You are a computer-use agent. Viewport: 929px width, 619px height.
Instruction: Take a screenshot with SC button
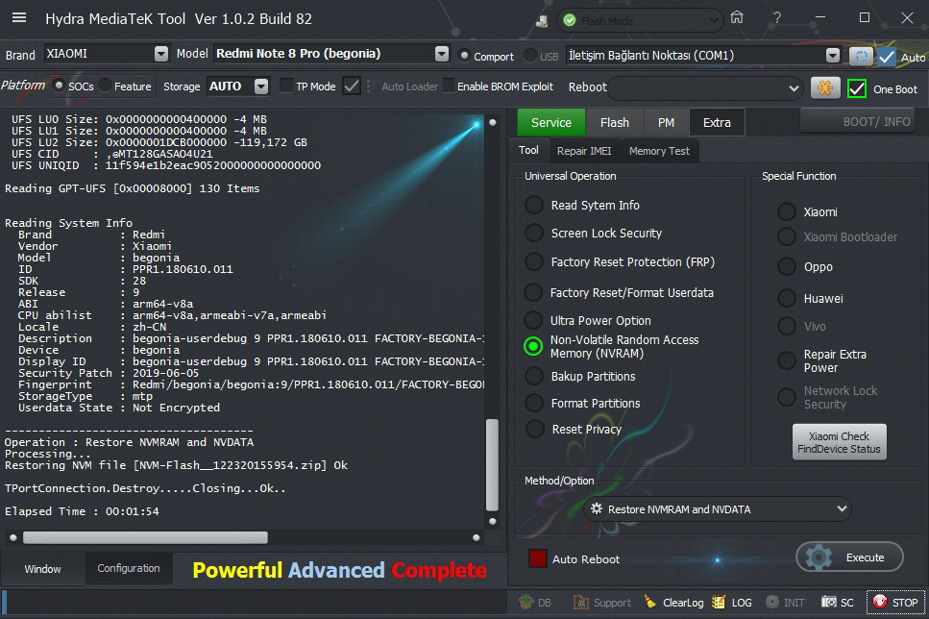pyautogui.click(x=838, y=603)
